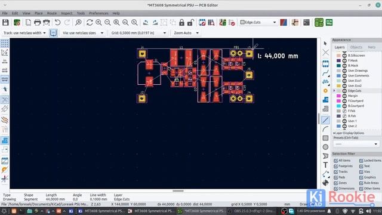Image resolution: width=382 pixels, height=215 pixels.
Task: Select the User.Drawings layer row
Action: point(358,70)
